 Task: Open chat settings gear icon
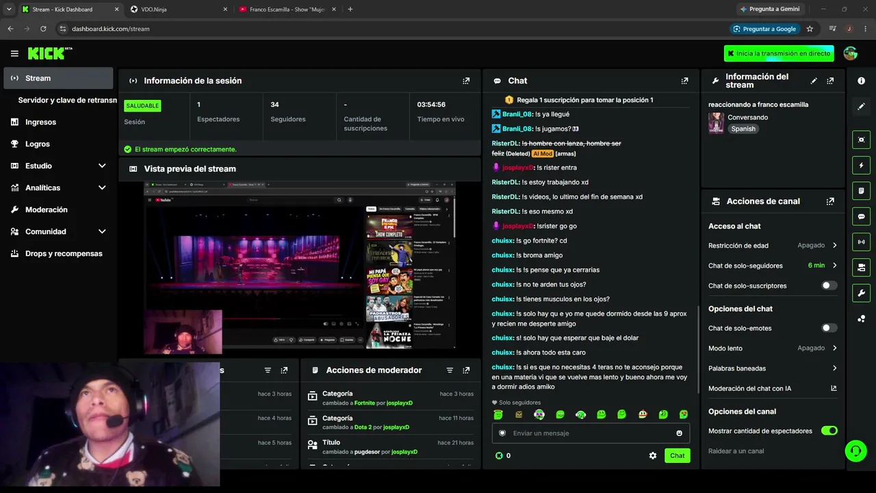click(653, 455)
